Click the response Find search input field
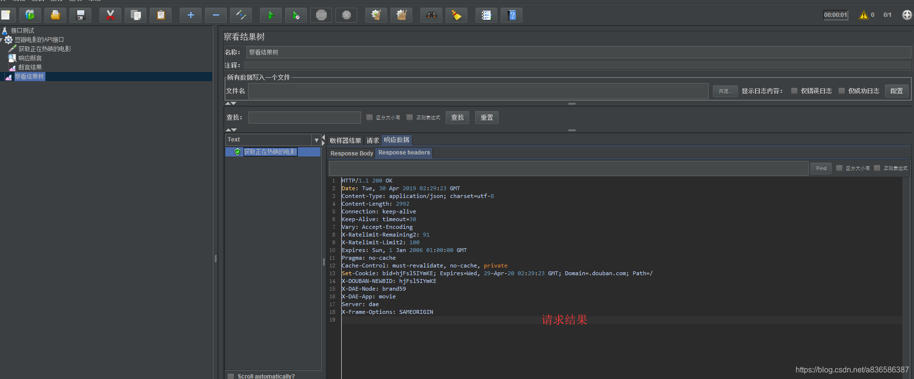 pyautogui.click(x=568, y=168)
